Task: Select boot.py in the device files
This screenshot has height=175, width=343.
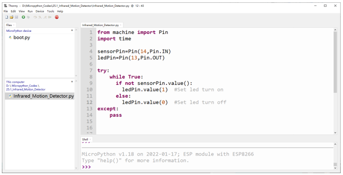Action: 22,38
